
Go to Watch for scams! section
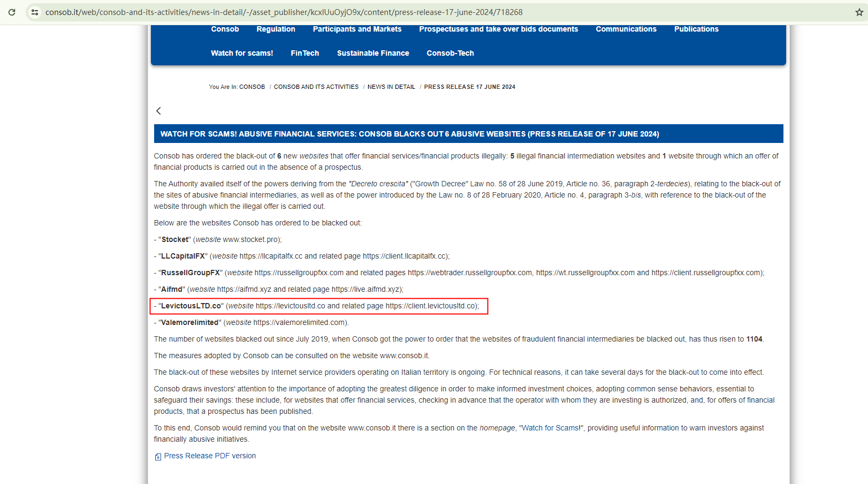point(242,53)
